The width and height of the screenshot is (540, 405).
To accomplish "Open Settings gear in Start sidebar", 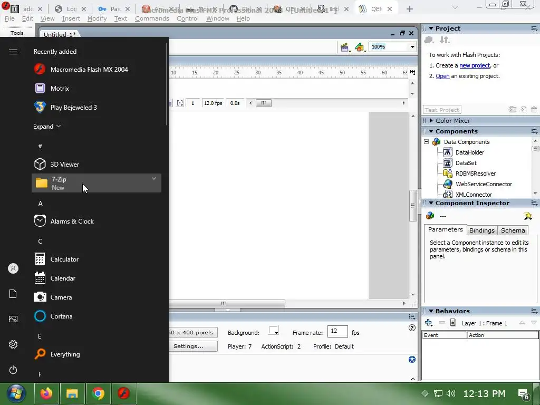I will (13, 344).
